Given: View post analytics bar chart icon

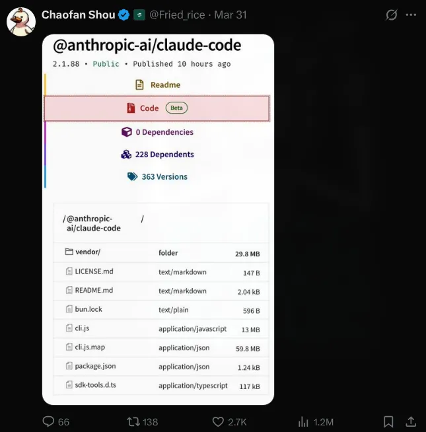Looking at the screenshot, I should point(303,421).
